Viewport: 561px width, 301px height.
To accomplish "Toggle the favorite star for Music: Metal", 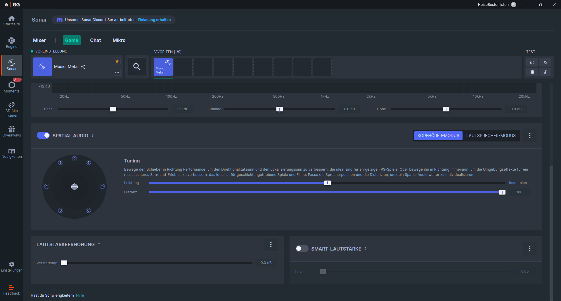I will point(117,61).
